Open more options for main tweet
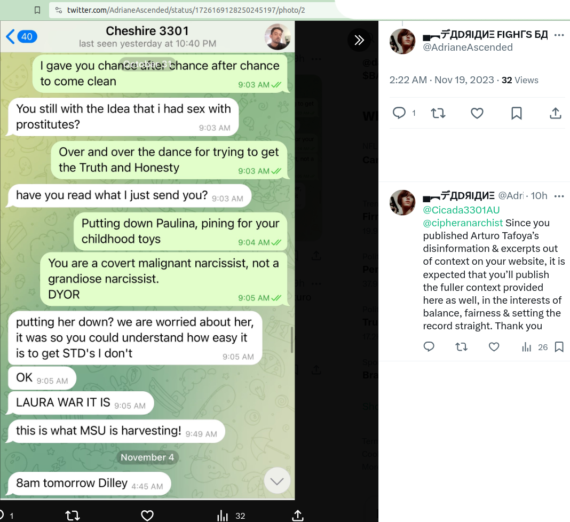This screenshot has width=570, height=522. 559,35
